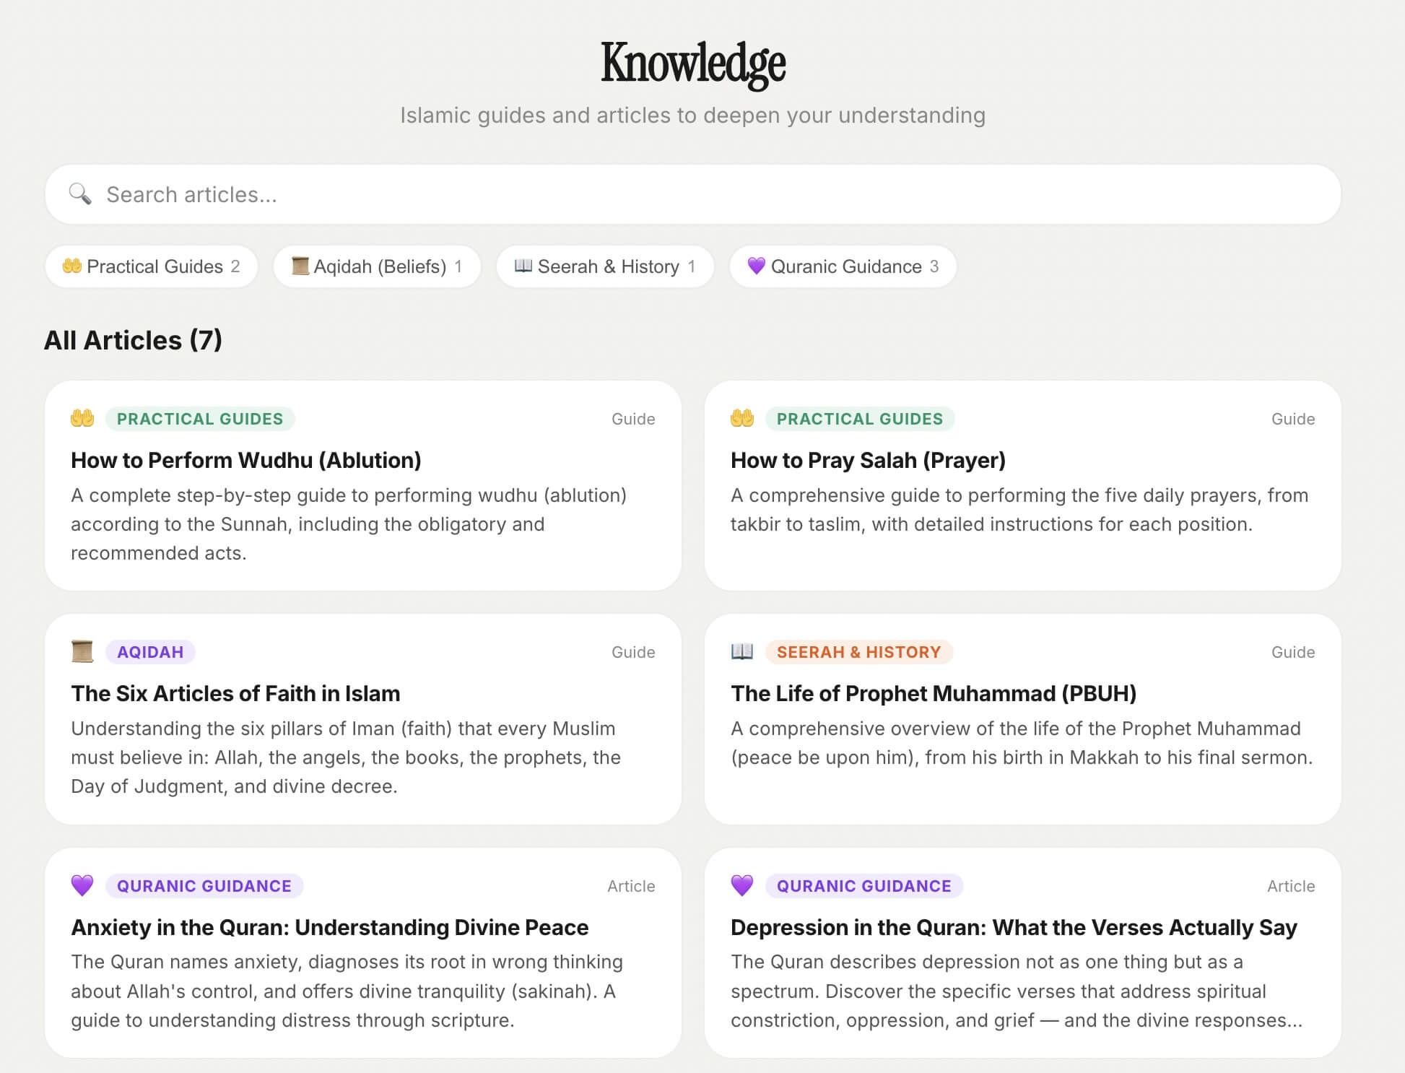Click the folded hands icon on the Salah card
Screen dimensions: 1405x1073
point(744,417)
